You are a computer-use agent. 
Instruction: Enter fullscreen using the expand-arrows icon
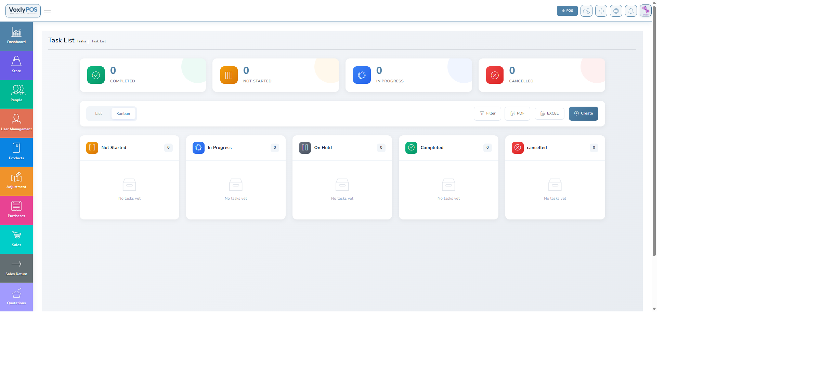click(601, 11)
